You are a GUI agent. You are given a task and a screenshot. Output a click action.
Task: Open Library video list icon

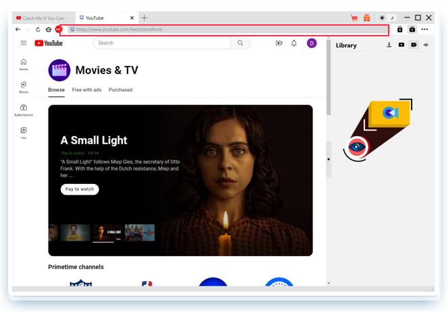(x=401, y=45)
